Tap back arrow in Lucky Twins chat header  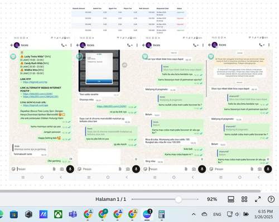pyautogui.click(x=12, y=45)
